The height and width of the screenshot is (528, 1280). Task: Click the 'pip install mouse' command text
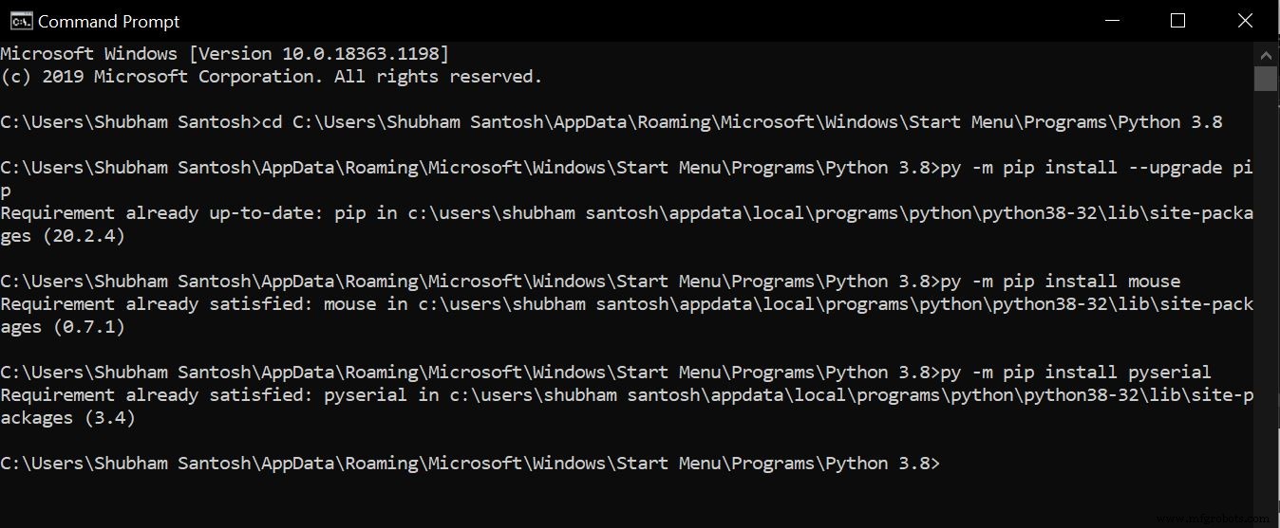click(1060, 282)
